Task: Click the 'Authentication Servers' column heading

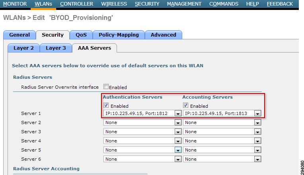Action: click(133, 97)
